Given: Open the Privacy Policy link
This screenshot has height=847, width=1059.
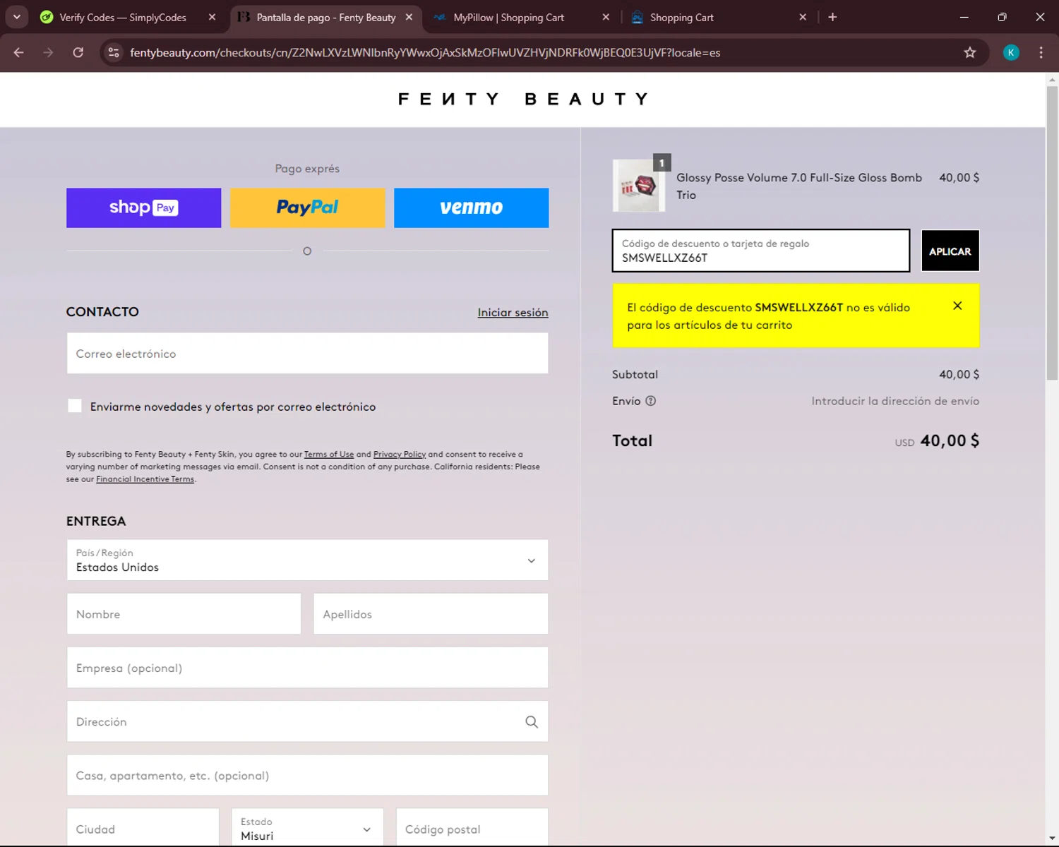Looking at the screenshot, I should [400, 455].
